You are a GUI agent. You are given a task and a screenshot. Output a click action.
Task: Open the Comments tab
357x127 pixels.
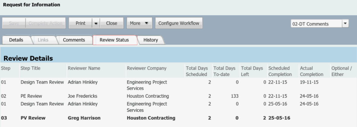click(74, 40)
